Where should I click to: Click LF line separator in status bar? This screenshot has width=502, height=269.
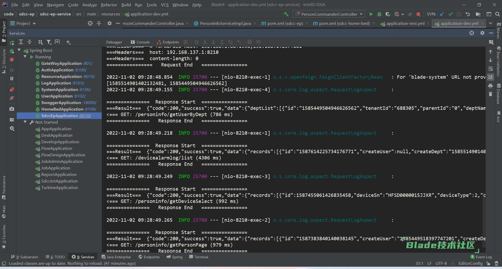[430, 264]
